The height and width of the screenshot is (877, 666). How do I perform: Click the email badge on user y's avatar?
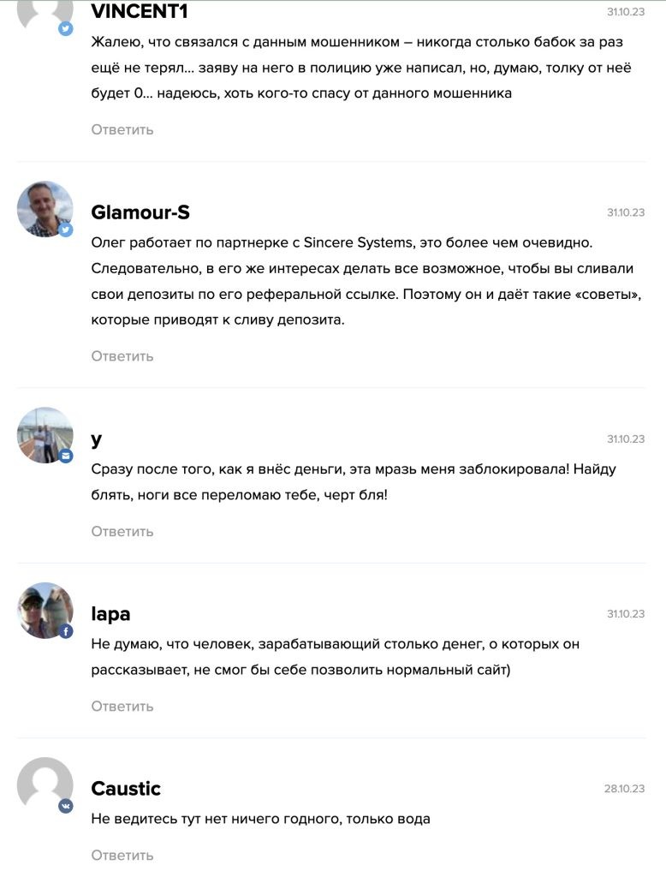point(66,456)
